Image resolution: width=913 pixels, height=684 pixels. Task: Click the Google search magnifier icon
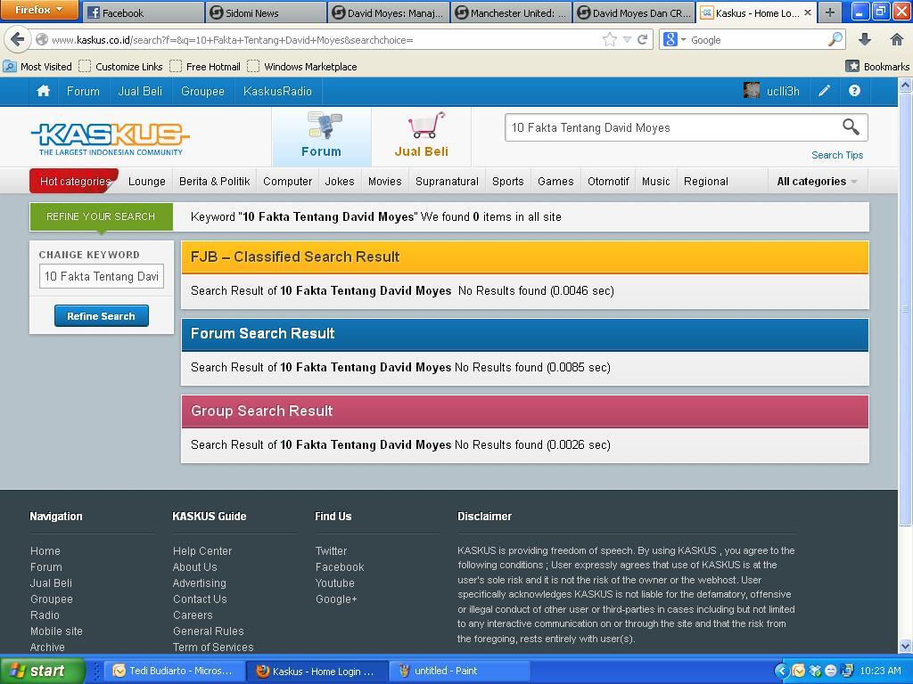[835, 39]
